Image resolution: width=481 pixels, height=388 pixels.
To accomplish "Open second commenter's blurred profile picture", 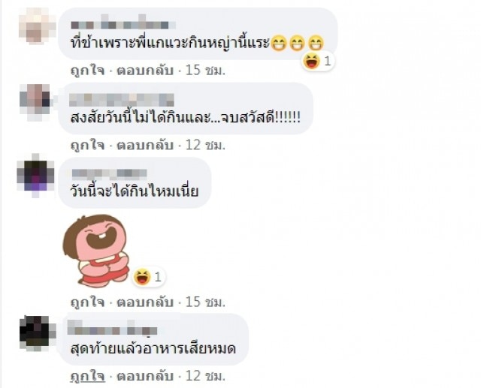I will 35,101.
